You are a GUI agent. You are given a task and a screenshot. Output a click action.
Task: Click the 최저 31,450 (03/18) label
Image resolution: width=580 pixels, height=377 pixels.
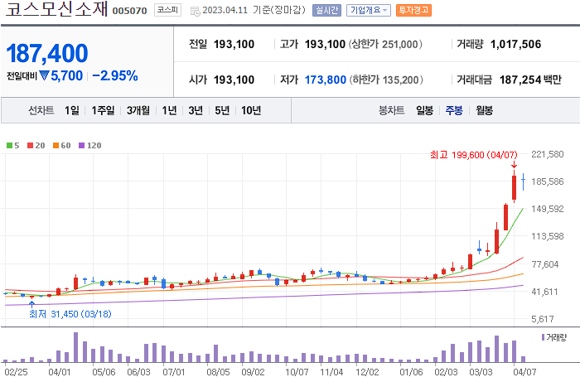coord(70,314)
